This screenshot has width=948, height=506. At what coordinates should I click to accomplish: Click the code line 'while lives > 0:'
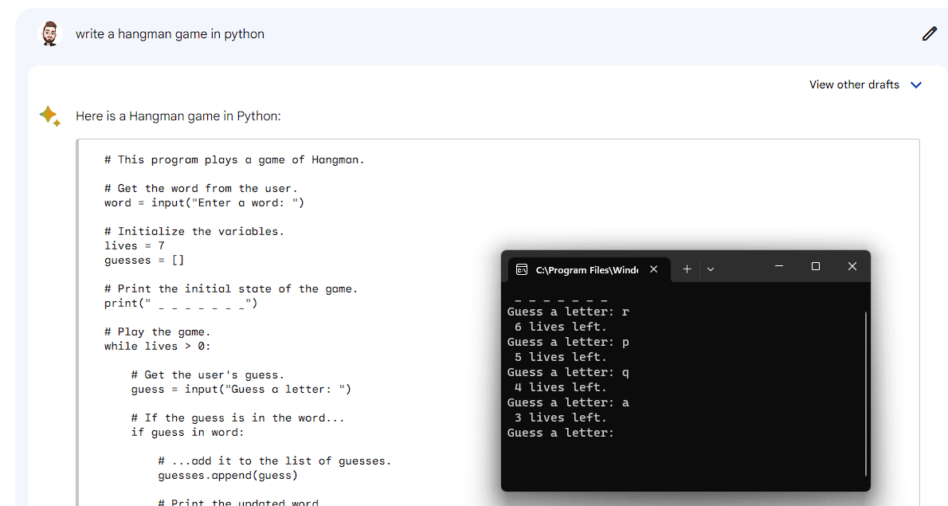coord(157,347)
